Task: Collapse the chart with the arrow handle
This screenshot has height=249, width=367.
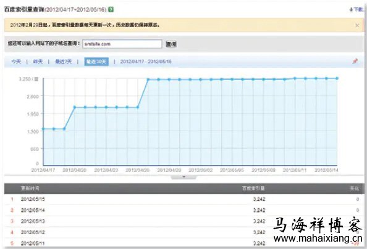Action: pyautogui.click(x=183, y=177)
